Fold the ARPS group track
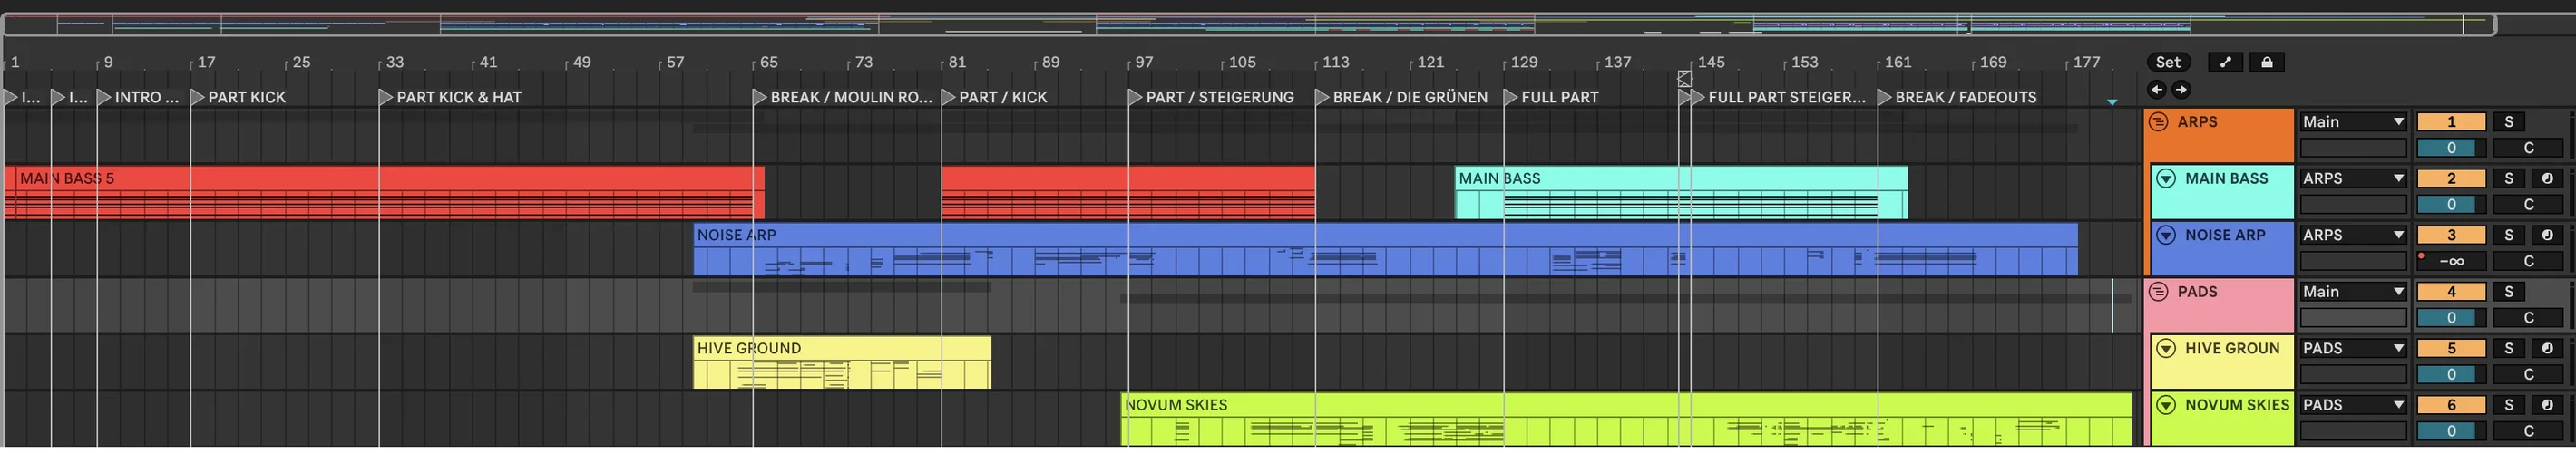This screenshot has height=453, width=2576. 2158,121
